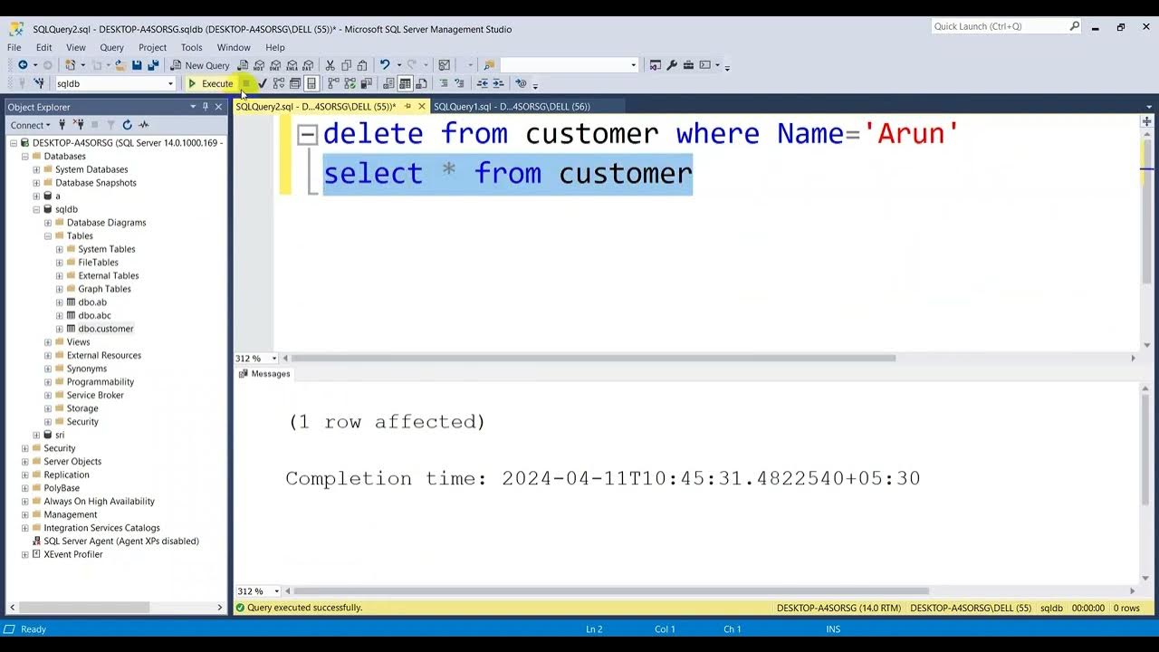
Task: Toggle Include Live Query Statistics
Action: click(x=350, y=83)
